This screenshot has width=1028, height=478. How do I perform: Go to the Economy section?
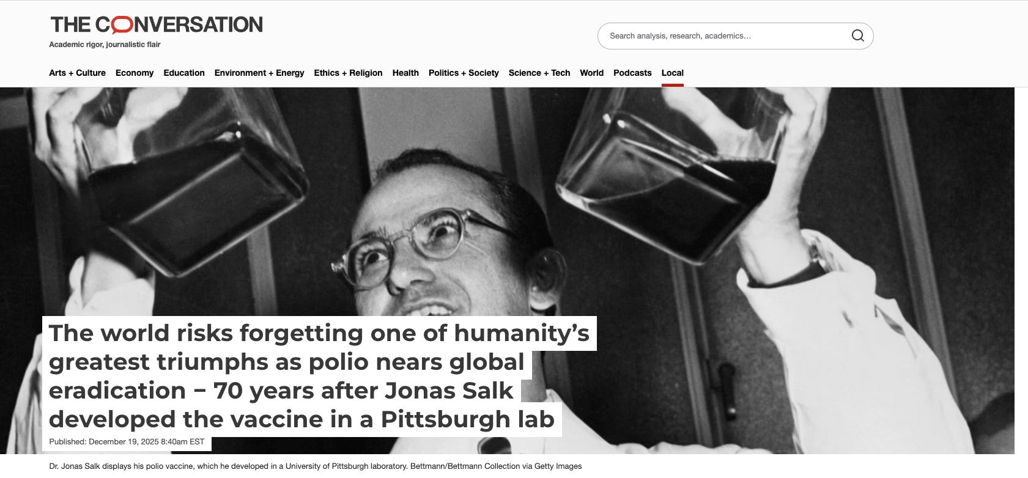coord(135,73)
